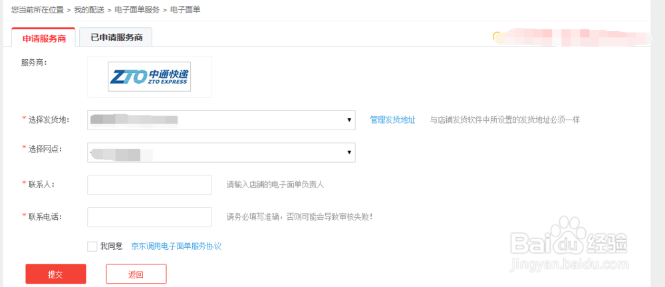The image size is (665, 287).
Task: Click note 与店铺发货软件中所设置的发货地址必须一样
Action: pyautogui.click(x=505, y=120)
